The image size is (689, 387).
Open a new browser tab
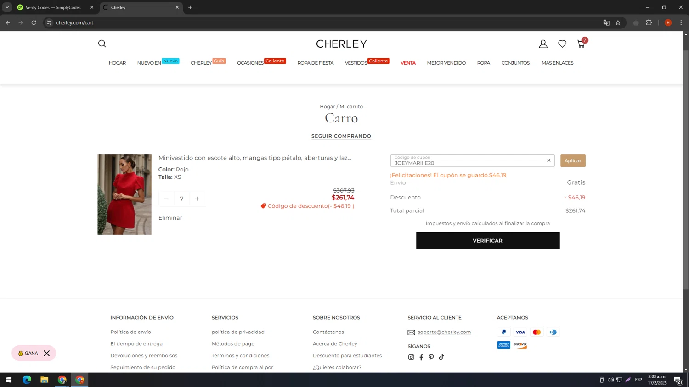point(190,7)
